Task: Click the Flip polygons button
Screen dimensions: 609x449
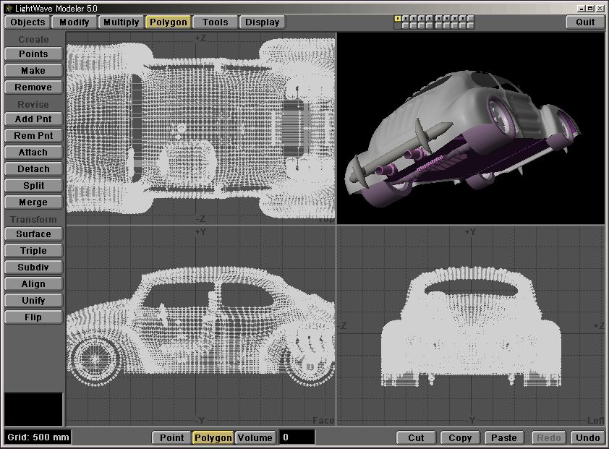Action: 33,317
